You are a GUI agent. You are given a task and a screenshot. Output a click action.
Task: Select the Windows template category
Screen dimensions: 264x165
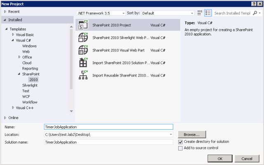coord(29,46)
